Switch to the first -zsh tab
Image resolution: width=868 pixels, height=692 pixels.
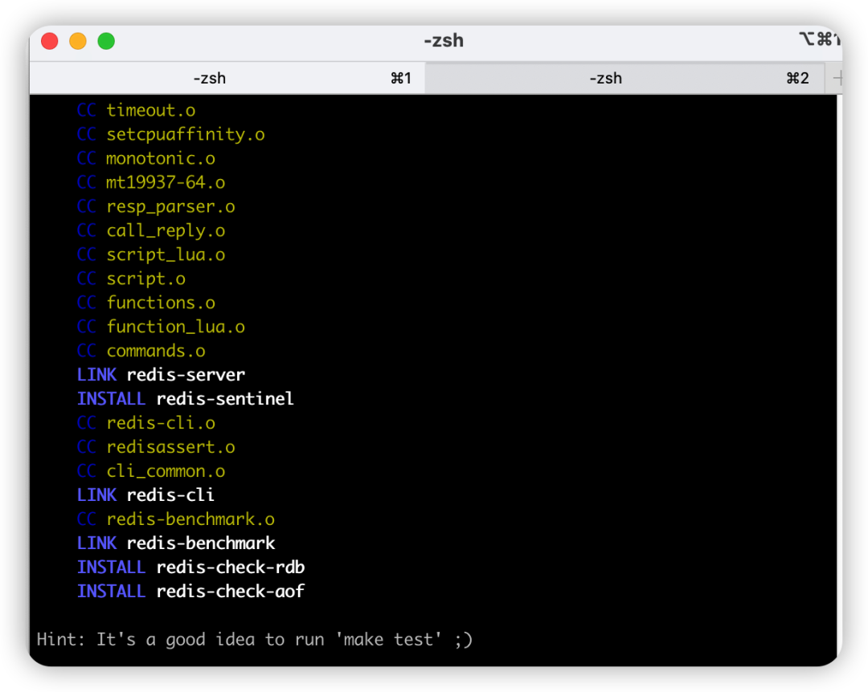point(210,78)
